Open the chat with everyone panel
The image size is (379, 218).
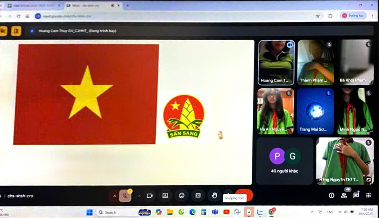(356, 195)
